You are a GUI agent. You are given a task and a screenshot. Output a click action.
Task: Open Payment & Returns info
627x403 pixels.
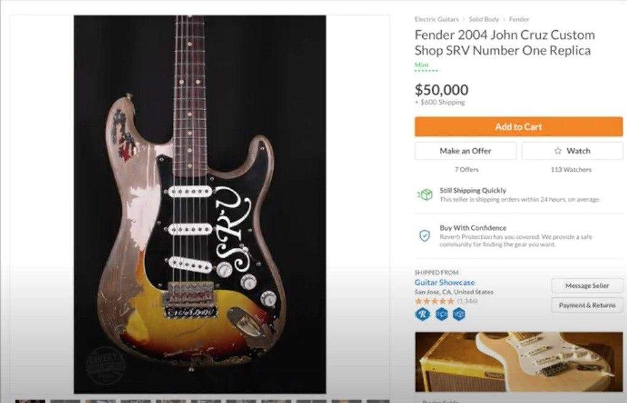point(587,305)
